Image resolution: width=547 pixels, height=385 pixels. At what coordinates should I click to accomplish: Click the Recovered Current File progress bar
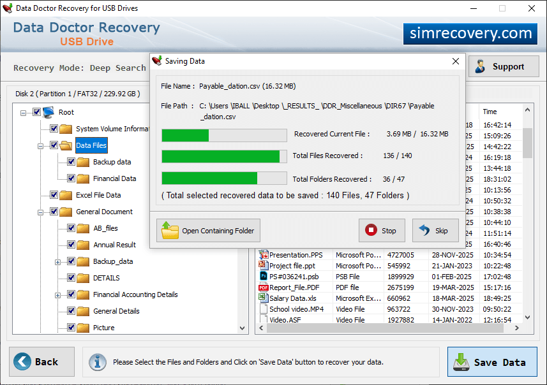[224, 135]
